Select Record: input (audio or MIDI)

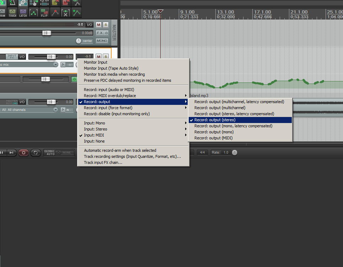coord(133,90)
